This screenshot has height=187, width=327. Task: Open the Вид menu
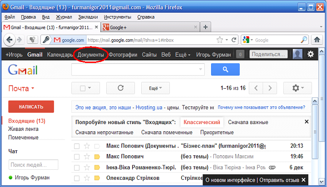46,17
